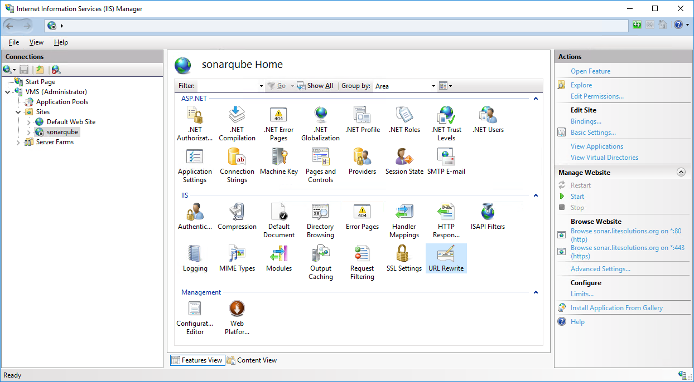The width and height of the screenshot is (694, 382).
Task: Open HTTP Response Headers feature
Action: click(x=446, y=220)
